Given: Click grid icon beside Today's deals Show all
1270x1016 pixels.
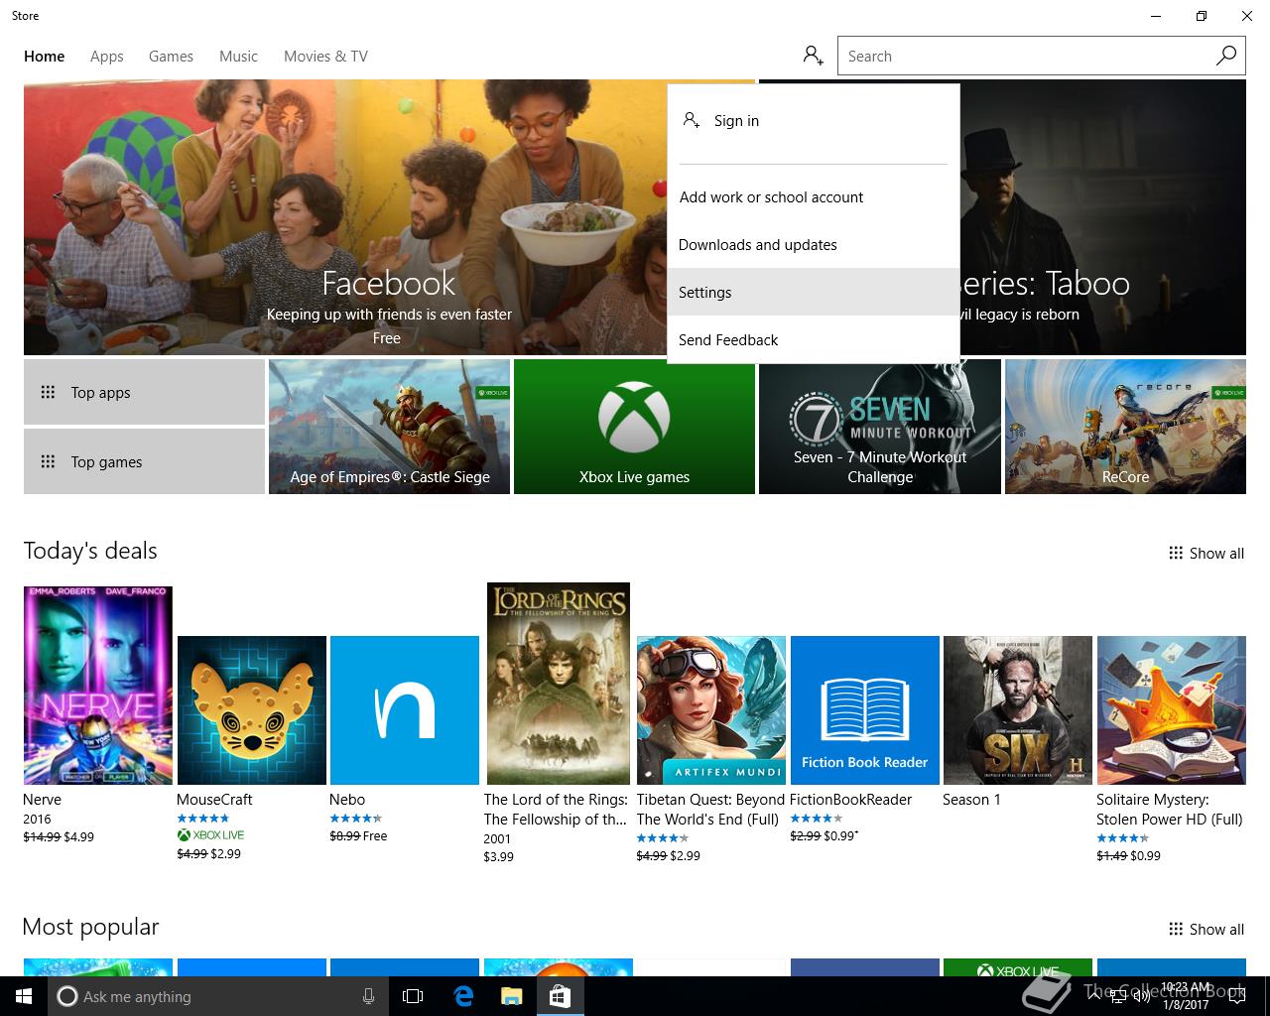Looking at the screenshot, I should point(1176,553).
